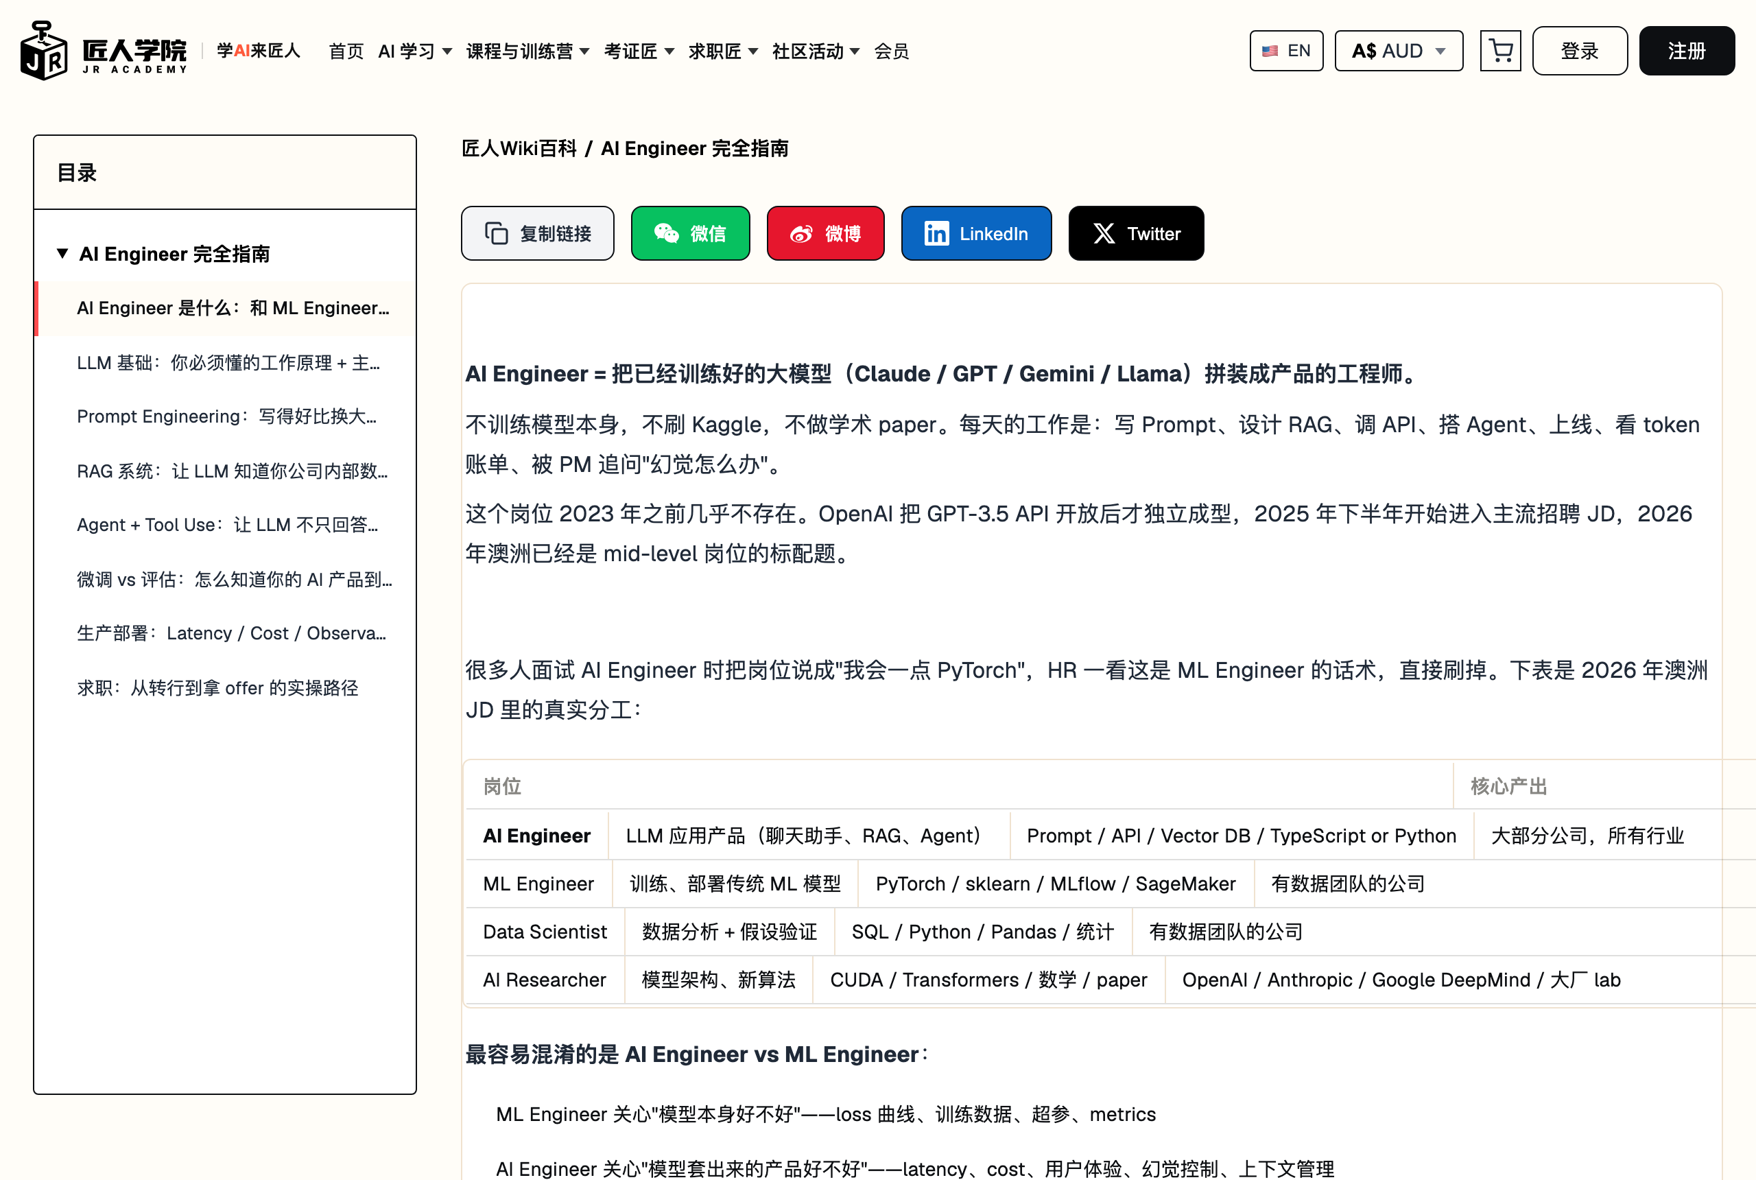Open 'LLM 基础' chapter in sidebar
Screen dimensions: 1756x1180
point(226,363)
